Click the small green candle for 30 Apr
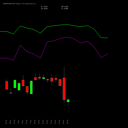128x128 pixels. coord(68,101)
